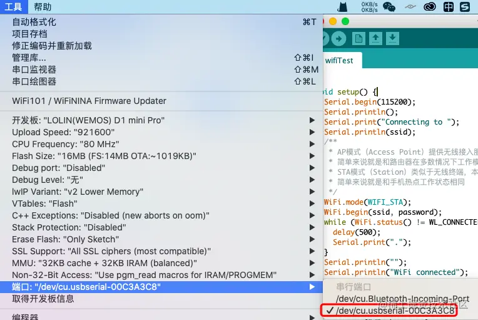Select 自动格式化 menu entry
Screen dimensions: 478x320
click(x=161, y=22)
